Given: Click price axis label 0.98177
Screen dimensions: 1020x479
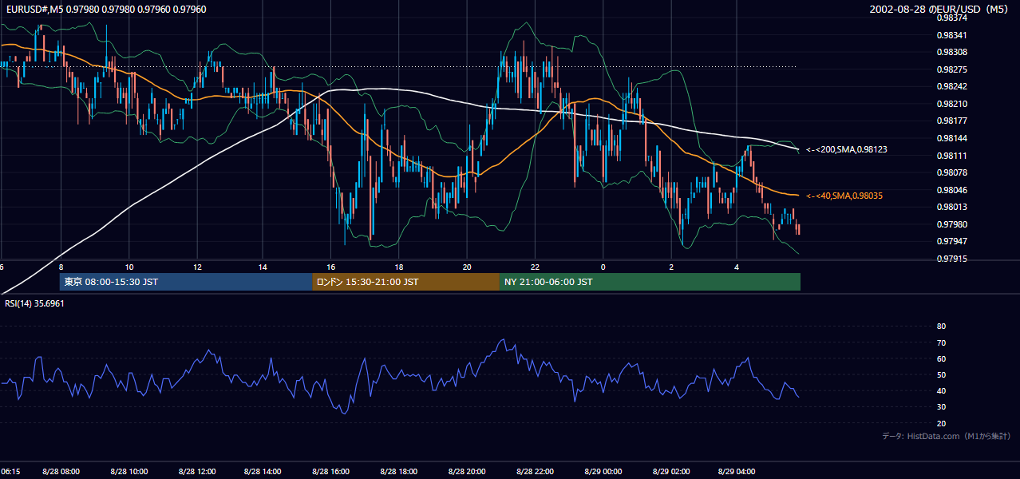Looking at the screenshot, I should (951, 121).
